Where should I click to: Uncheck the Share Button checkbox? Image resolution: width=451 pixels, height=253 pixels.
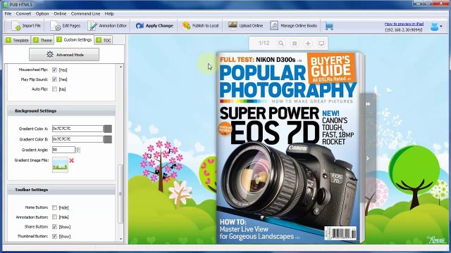click(x=55, y=226)
